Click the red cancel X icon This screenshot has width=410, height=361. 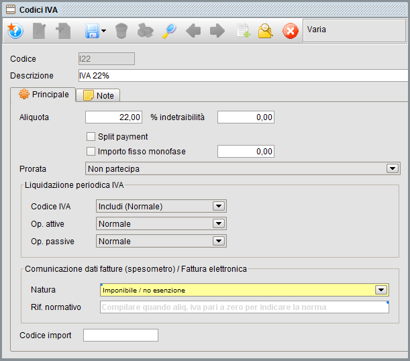pyautogui.click(x=290, y=31)
